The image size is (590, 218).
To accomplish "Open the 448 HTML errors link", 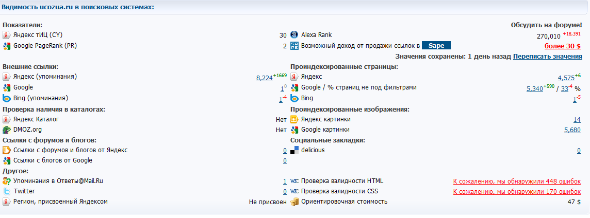I will 517,181.
